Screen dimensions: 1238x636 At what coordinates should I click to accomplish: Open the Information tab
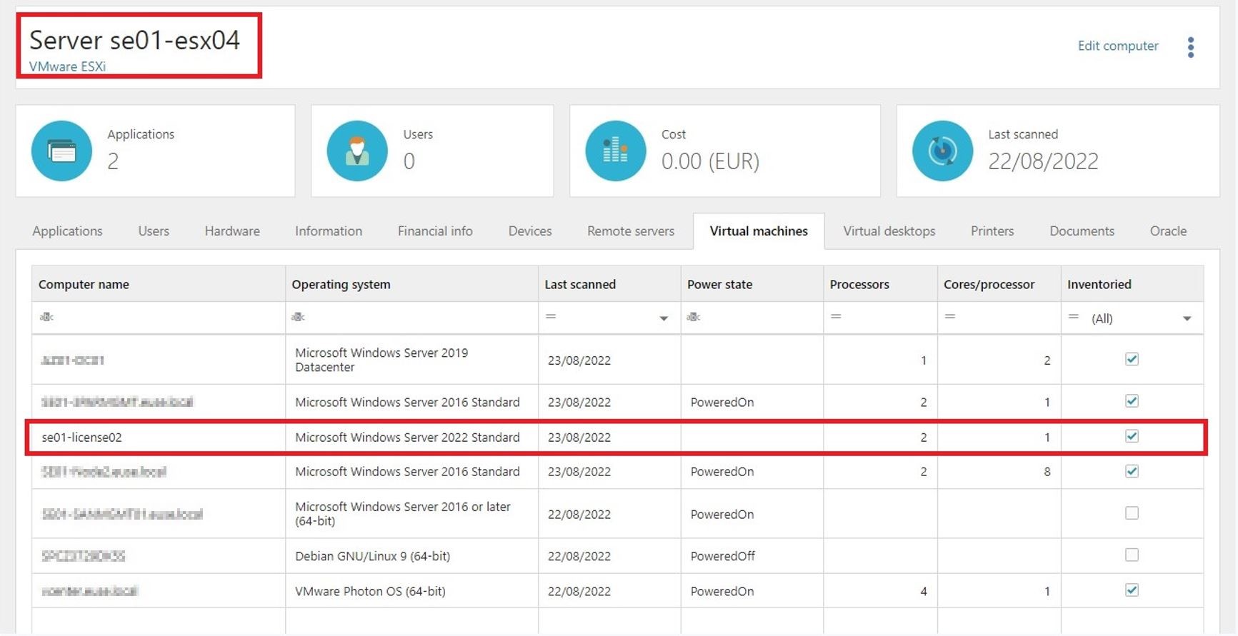[329, 231]
